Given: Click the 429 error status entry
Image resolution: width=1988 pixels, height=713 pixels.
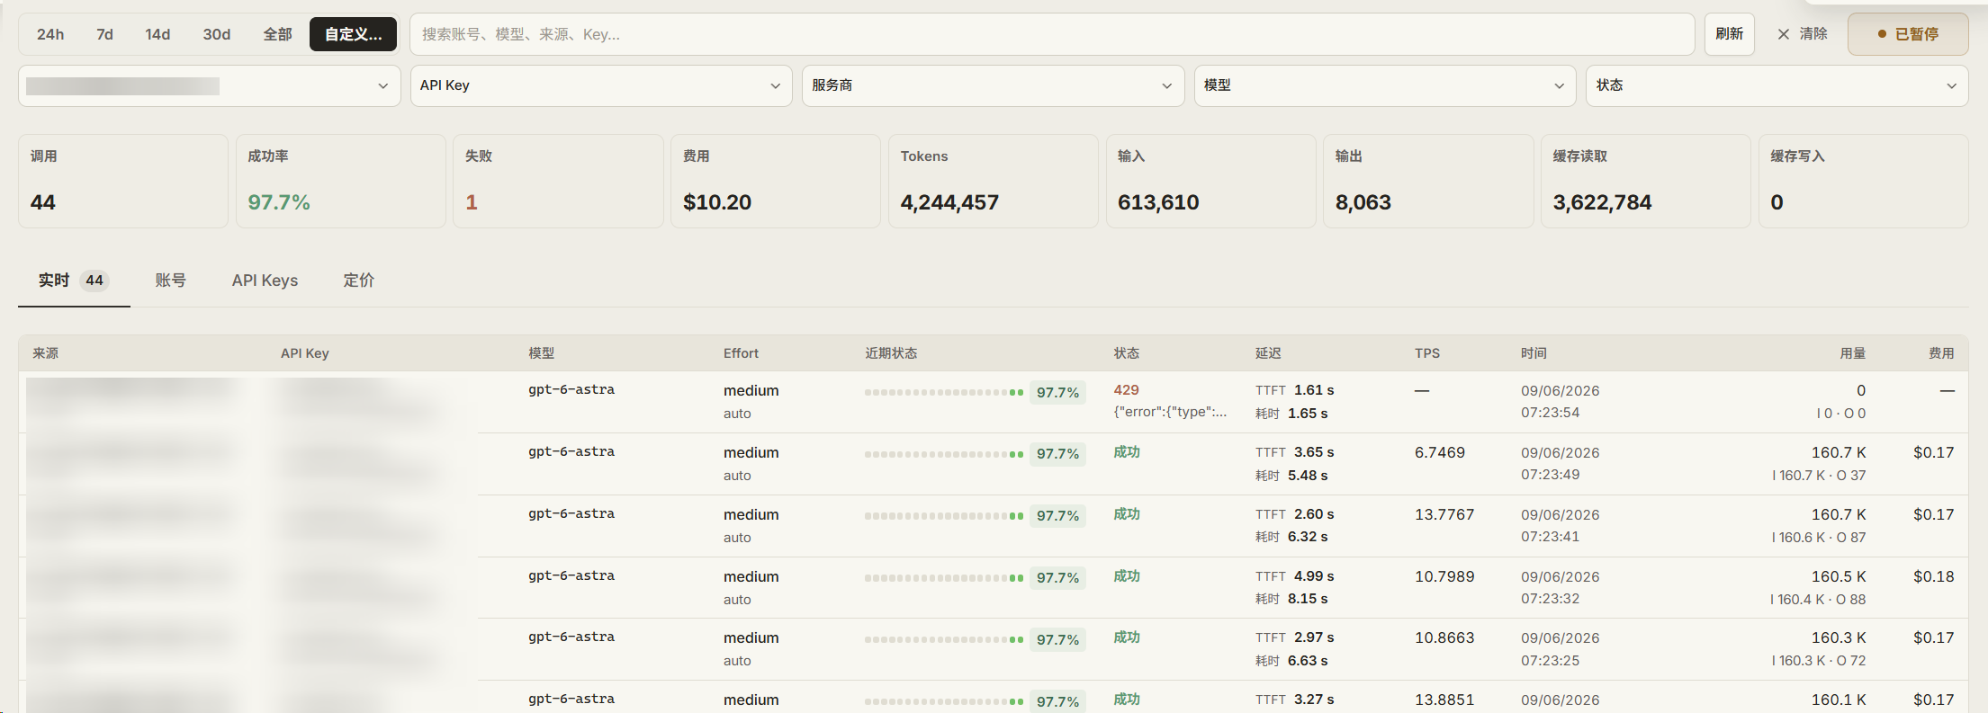Looking at the screenshot, I should pyautogui.click(x=1126, y=390).
